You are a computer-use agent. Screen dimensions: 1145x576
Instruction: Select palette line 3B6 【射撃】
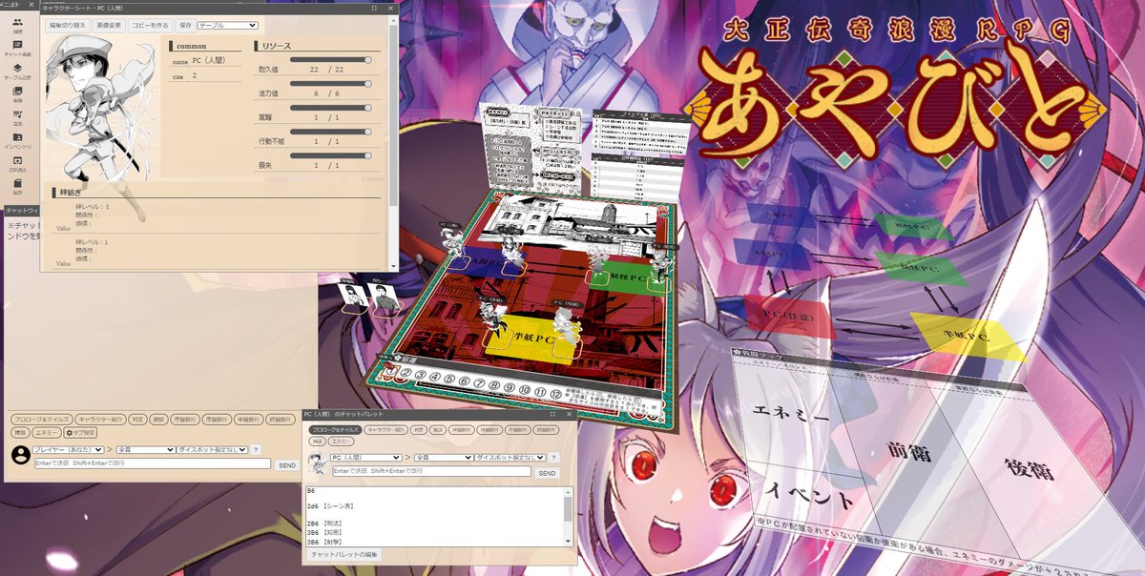pos(324,542)
